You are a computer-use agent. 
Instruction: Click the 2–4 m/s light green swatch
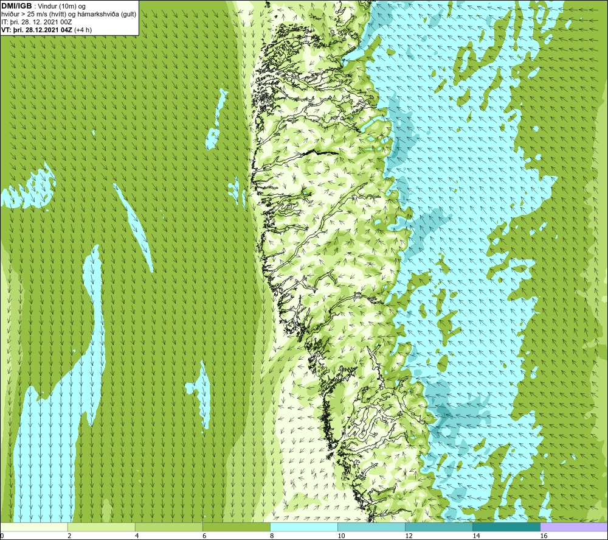point(101,527)
